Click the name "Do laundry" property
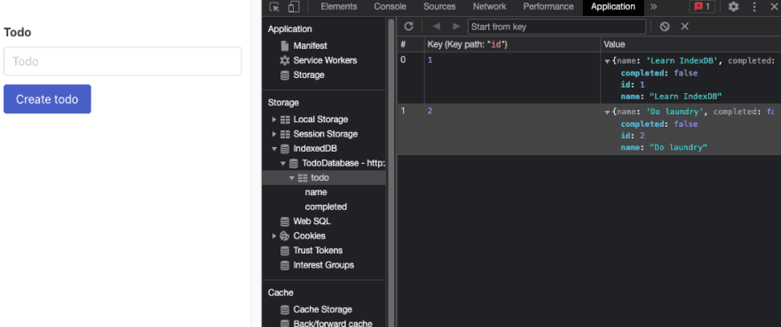 click(664, 148)
